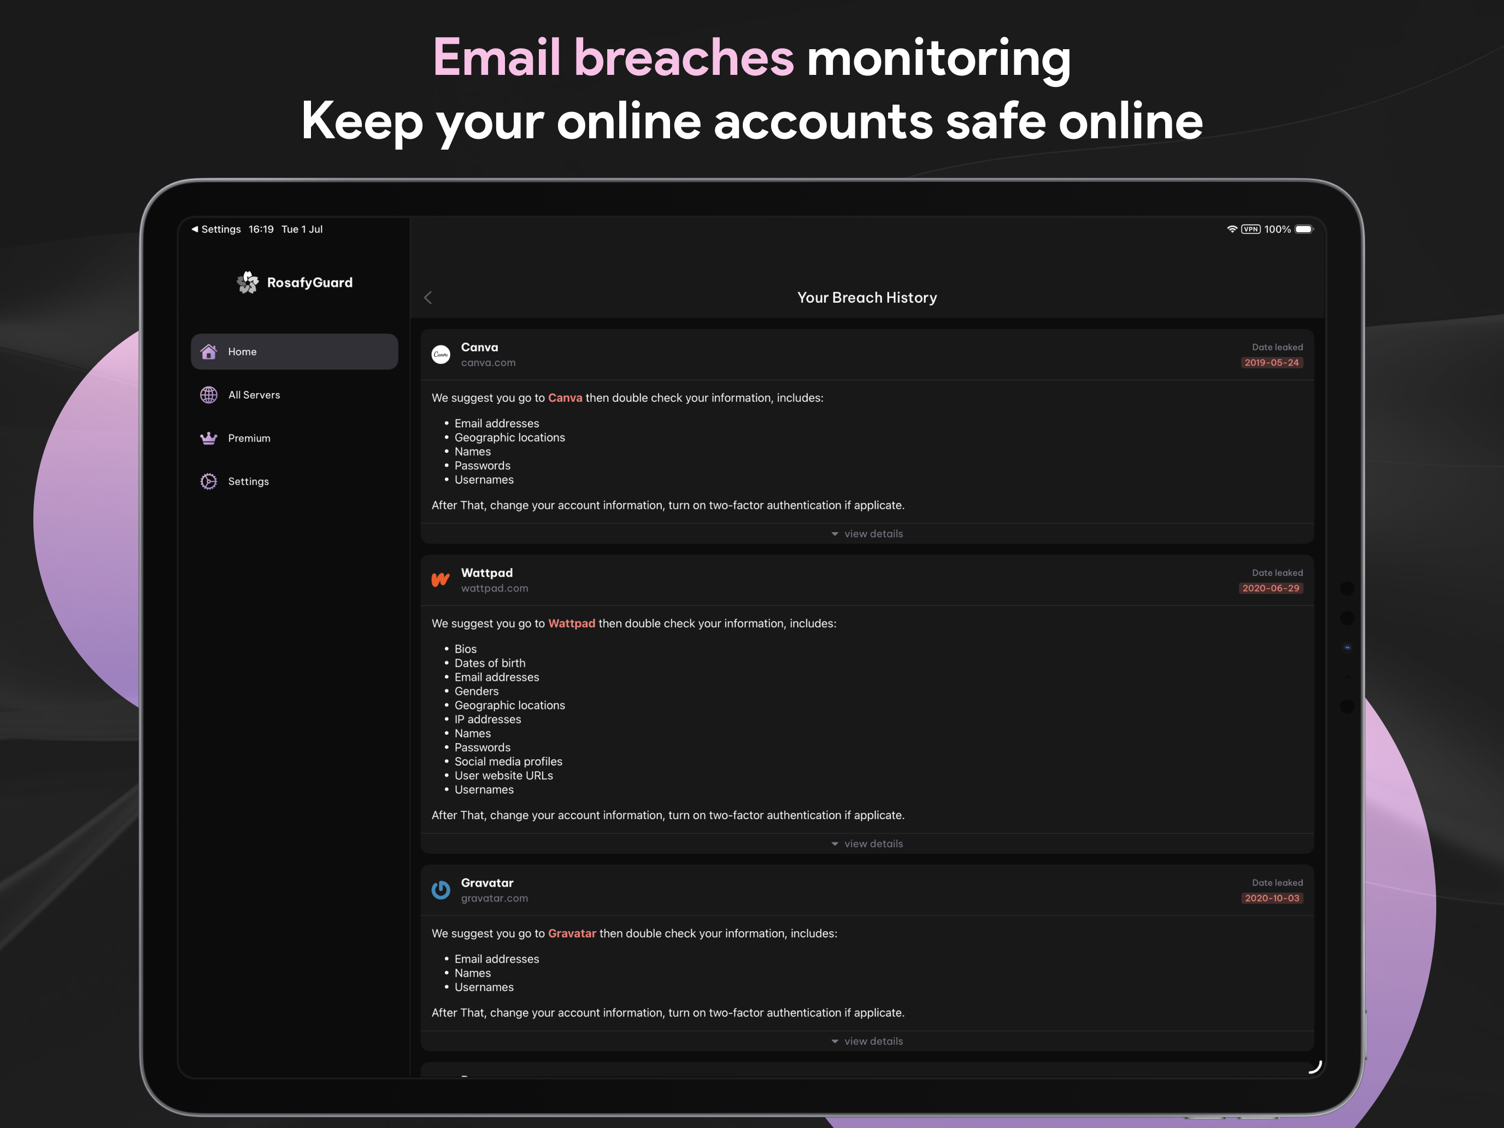This screenshot has height=1128, width=1504.
Task: Click "User website URLs" list entry
Action: pyautogui.click(x=504, y=776)
